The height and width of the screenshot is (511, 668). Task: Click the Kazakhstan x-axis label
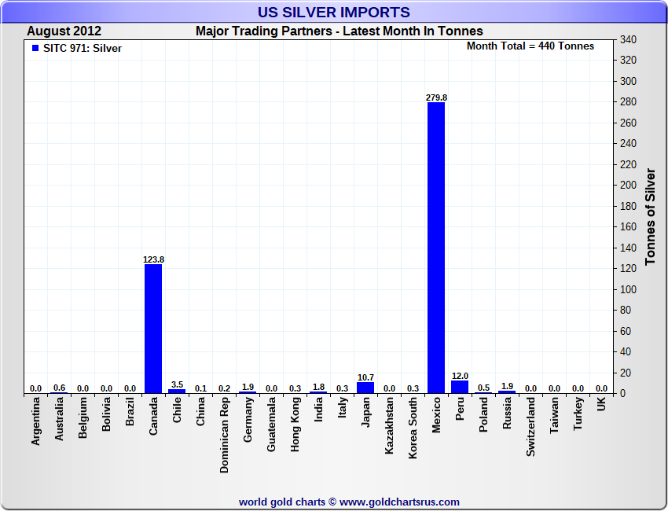coord(390,425)
